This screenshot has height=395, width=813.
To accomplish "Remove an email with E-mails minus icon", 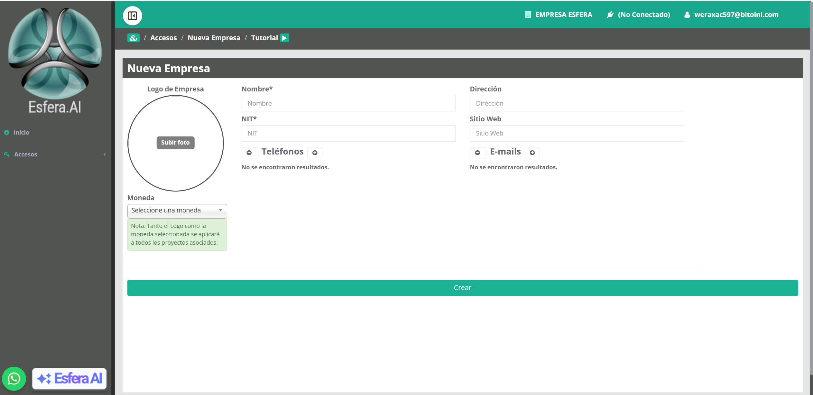I will (x=478, y=153).
